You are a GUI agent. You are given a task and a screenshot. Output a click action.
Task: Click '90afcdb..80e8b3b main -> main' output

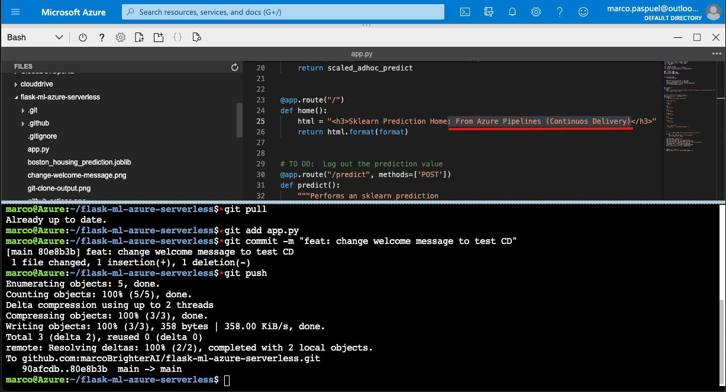tap(102, 369)
